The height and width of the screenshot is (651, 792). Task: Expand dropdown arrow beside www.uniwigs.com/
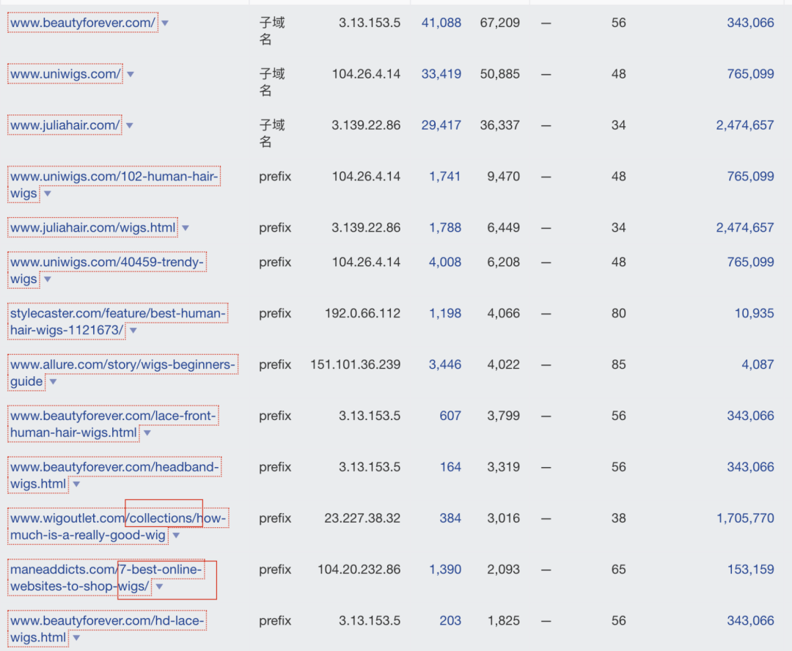[x=131, y=74]
